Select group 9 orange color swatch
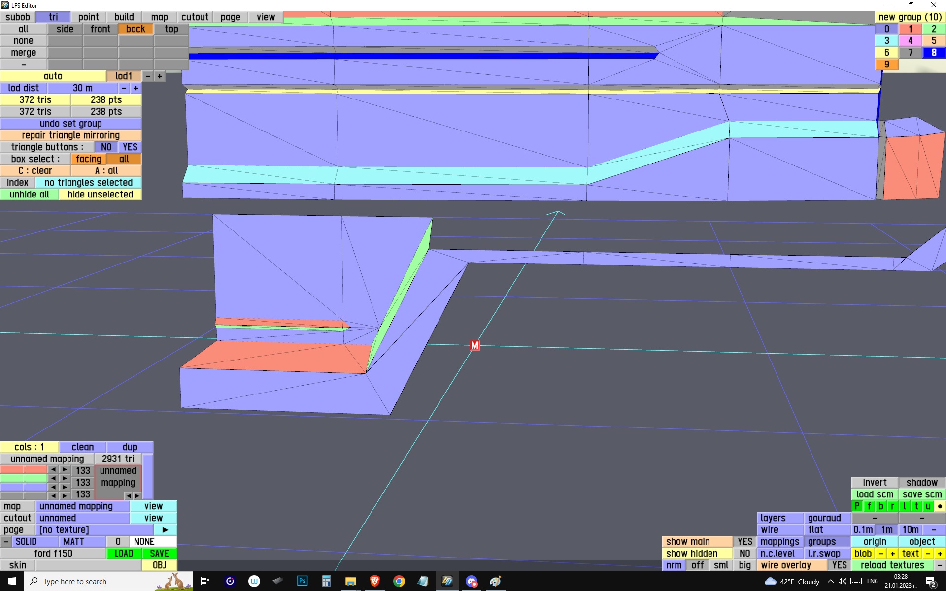The height and width of the screenshot is (591, 946). tap(886, 64)
